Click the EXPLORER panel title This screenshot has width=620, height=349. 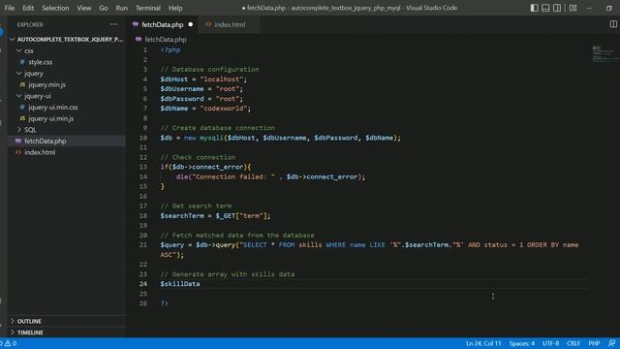pos(30,24)
